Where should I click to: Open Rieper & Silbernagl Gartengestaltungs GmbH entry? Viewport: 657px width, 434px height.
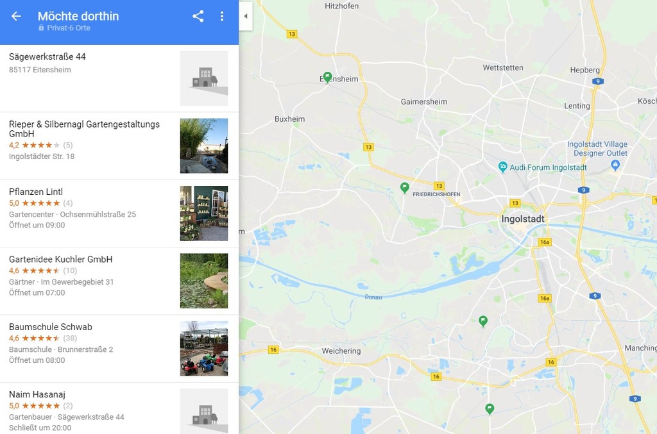point(119,146)
